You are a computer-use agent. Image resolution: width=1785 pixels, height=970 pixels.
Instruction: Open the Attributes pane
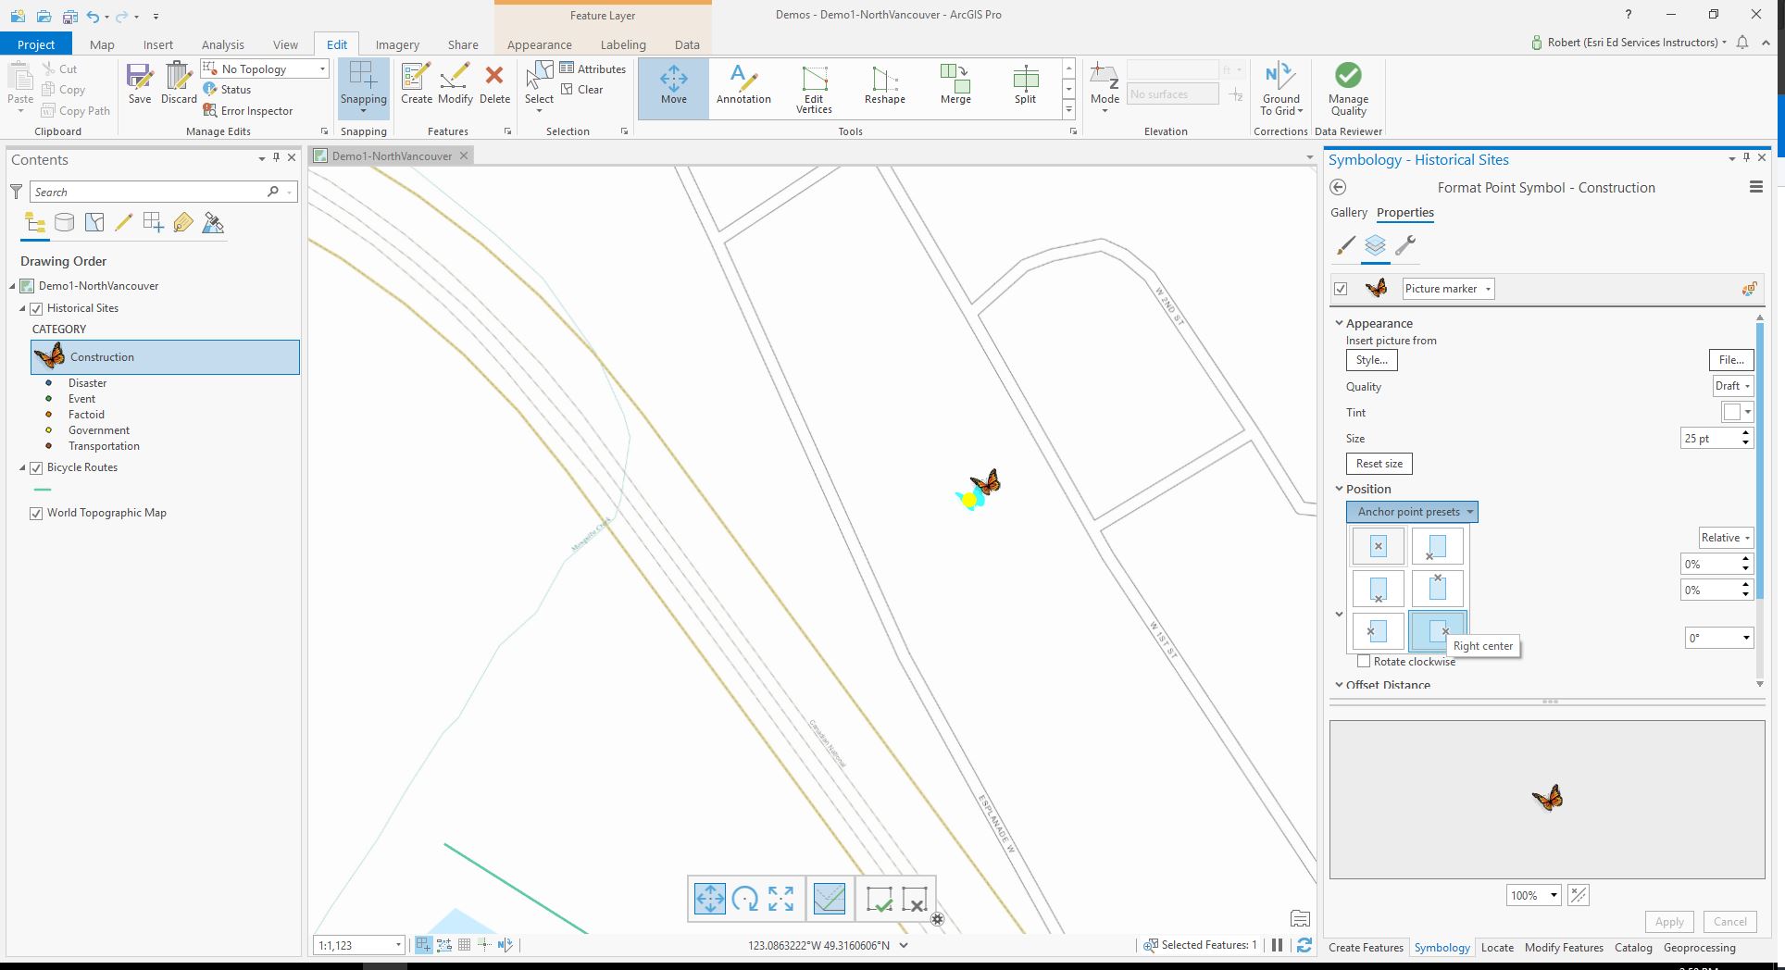[x=593, y=68]
